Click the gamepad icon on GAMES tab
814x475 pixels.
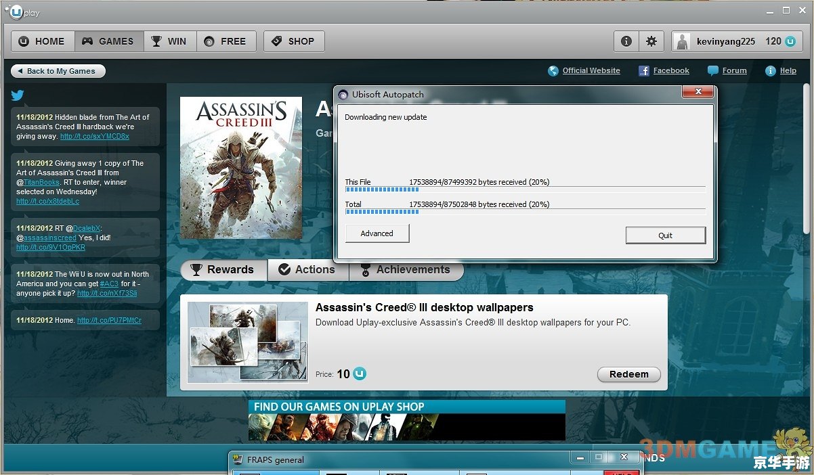pos(87,41)
